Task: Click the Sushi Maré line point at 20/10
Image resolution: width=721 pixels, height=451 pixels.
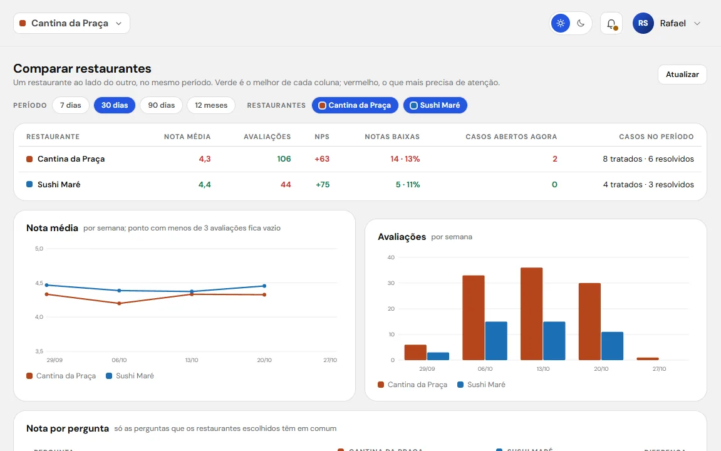Action: (264, 286)
